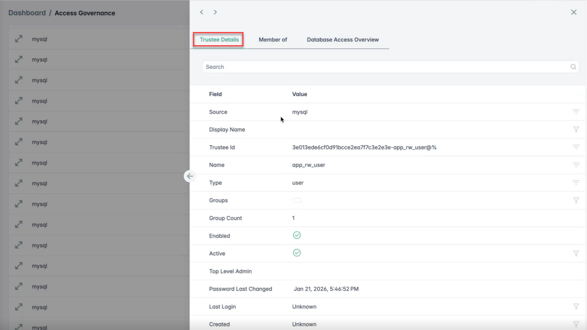Click the funnel filter icon for Display Name
The height and width of the screenshot is (330, 587).
[576, 130]
